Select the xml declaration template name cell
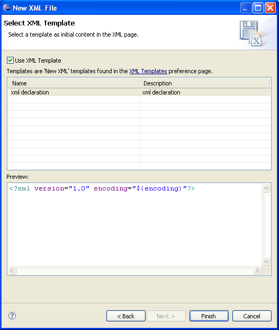The height and width of the screenshot is (330, 279). click(x=74, y=92)
